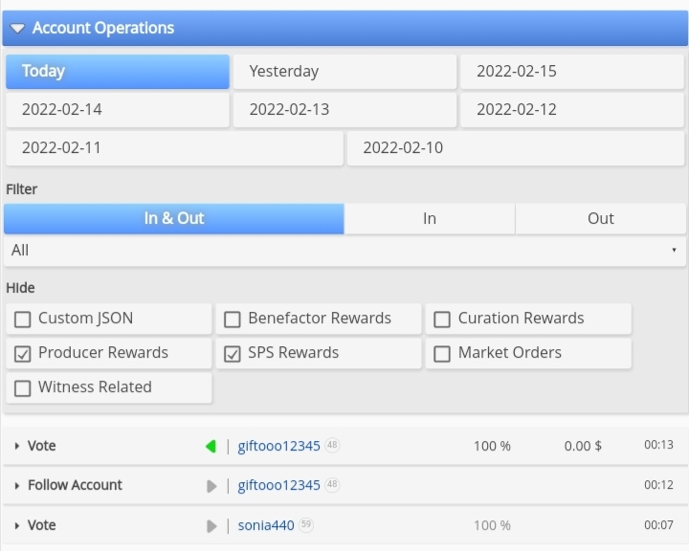Select date 2022-02-13
Image resolution: width=689 pixels, height=551 pixels.
click(x=344, y=110)
